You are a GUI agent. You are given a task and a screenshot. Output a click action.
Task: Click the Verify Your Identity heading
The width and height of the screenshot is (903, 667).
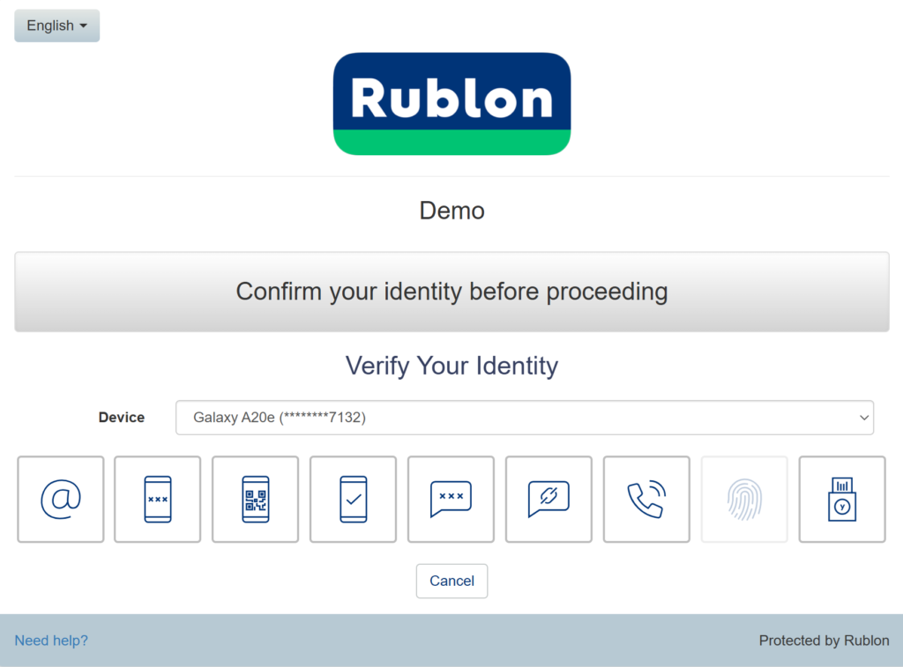coord(451,365)
